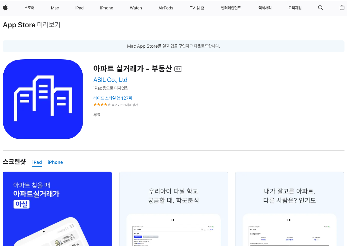This screenshot has width=347, height=246.
Task: Switch to the iPhone screenshots tab
Action: click(55, 162)
